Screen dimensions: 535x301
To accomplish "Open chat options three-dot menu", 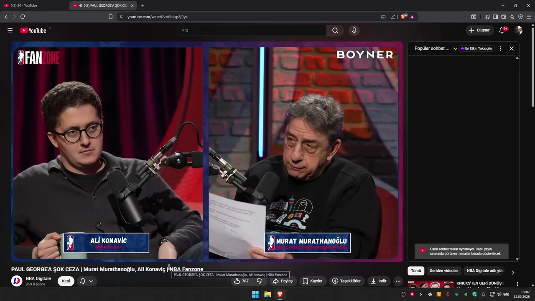I will pyautogui.click(x=500, y=48).
